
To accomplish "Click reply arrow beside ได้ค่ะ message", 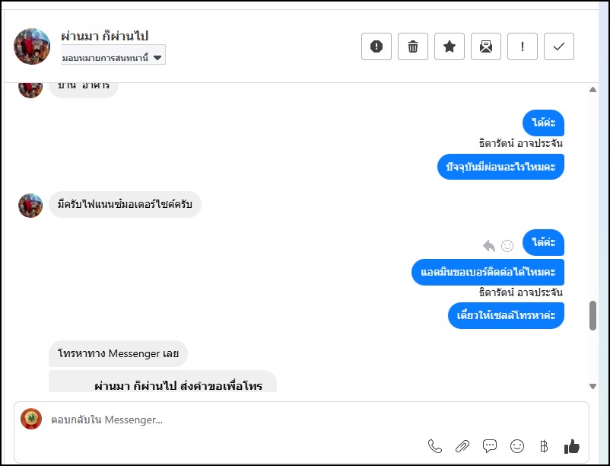I will pyautogui.click(x=489, y=245).
